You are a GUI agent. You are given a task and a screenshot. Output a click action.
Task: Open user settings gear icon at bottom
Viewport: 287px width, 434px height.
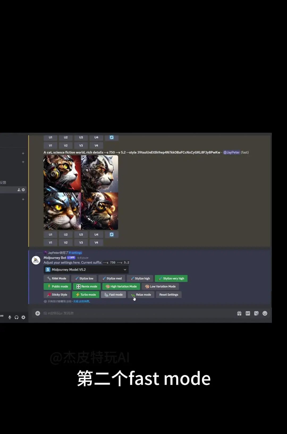coord(23,317)
